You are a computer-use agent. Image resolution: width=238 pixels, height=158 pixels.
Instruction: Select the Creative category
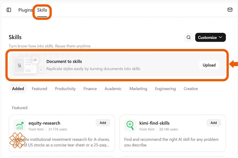point(191,89)
